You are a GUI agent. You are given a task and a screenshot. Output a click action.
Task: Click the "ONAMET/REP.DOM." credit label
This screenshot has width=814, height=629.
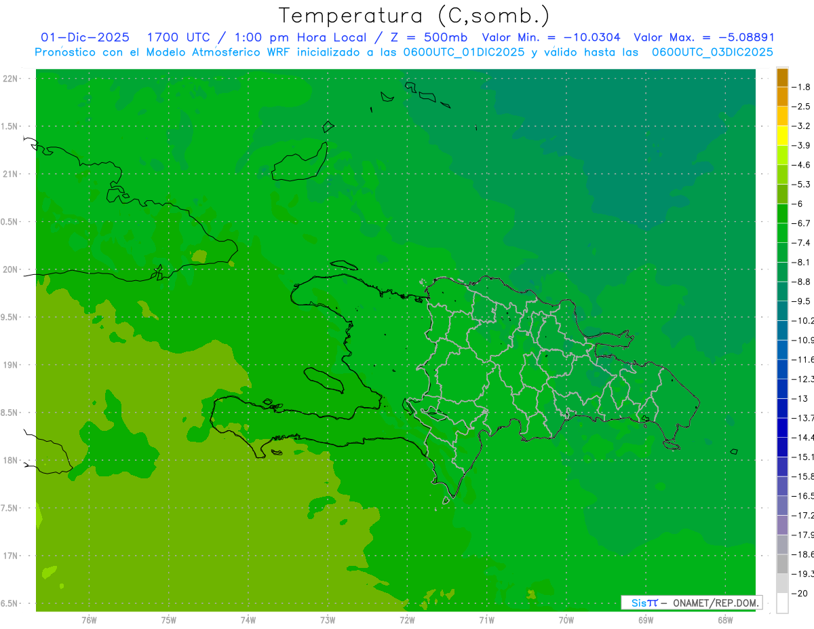click(x=715, y=603)
